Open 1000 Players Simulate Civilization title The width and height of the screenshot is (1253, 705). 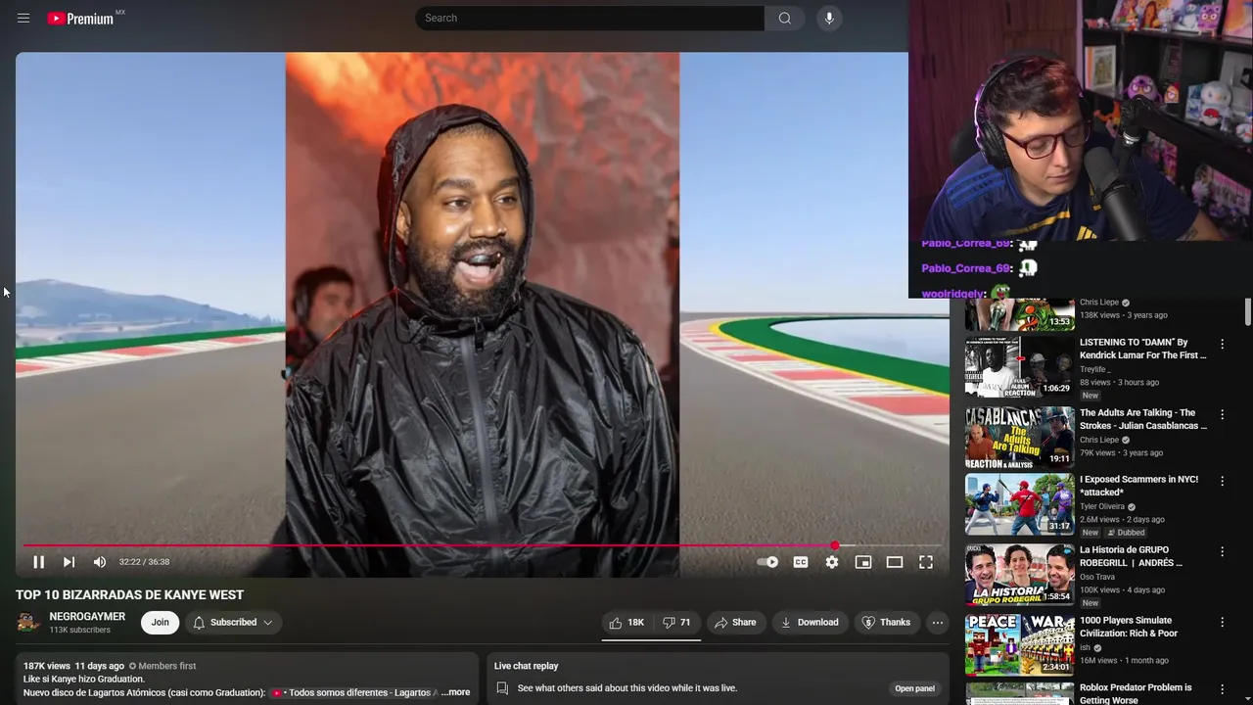(x=1129, y=627)
